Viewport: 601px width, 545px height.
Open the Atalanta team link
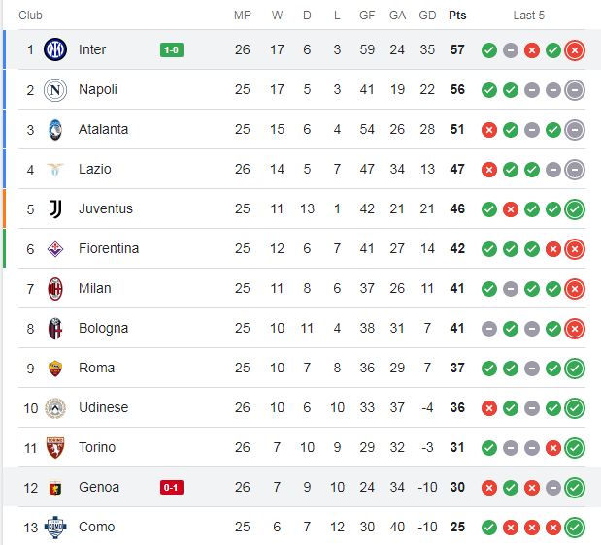[x=104, y=129]
